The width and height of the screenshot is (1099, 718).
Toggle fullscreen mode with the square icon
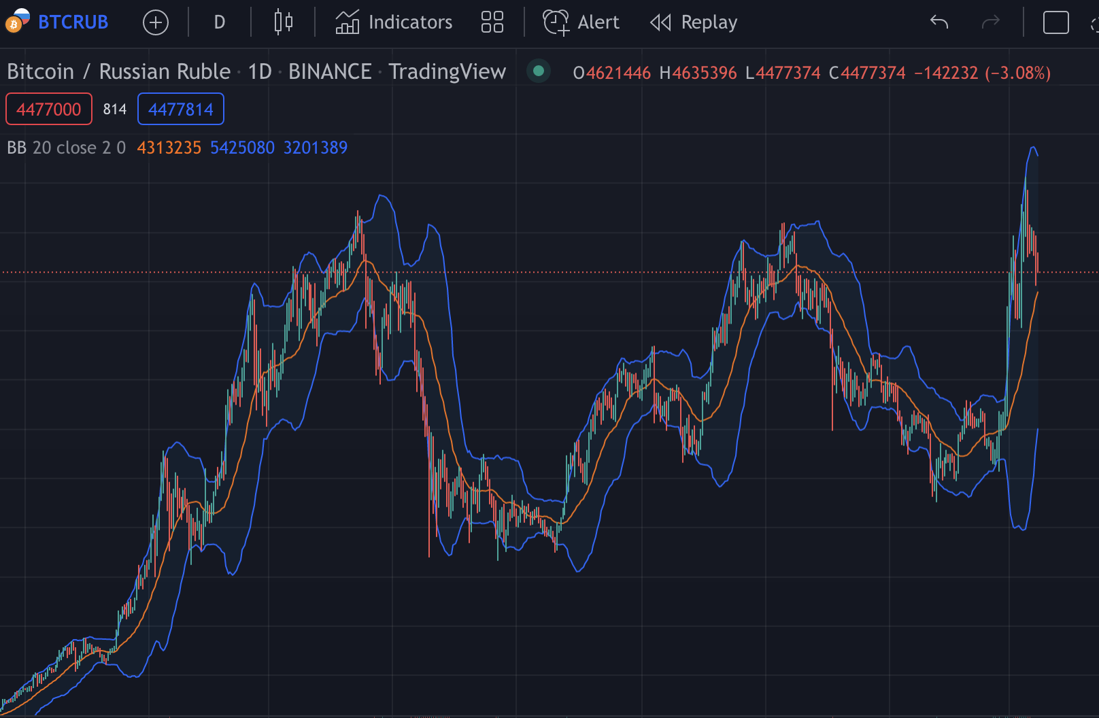pyautogui.click(x=1055, y=22)
